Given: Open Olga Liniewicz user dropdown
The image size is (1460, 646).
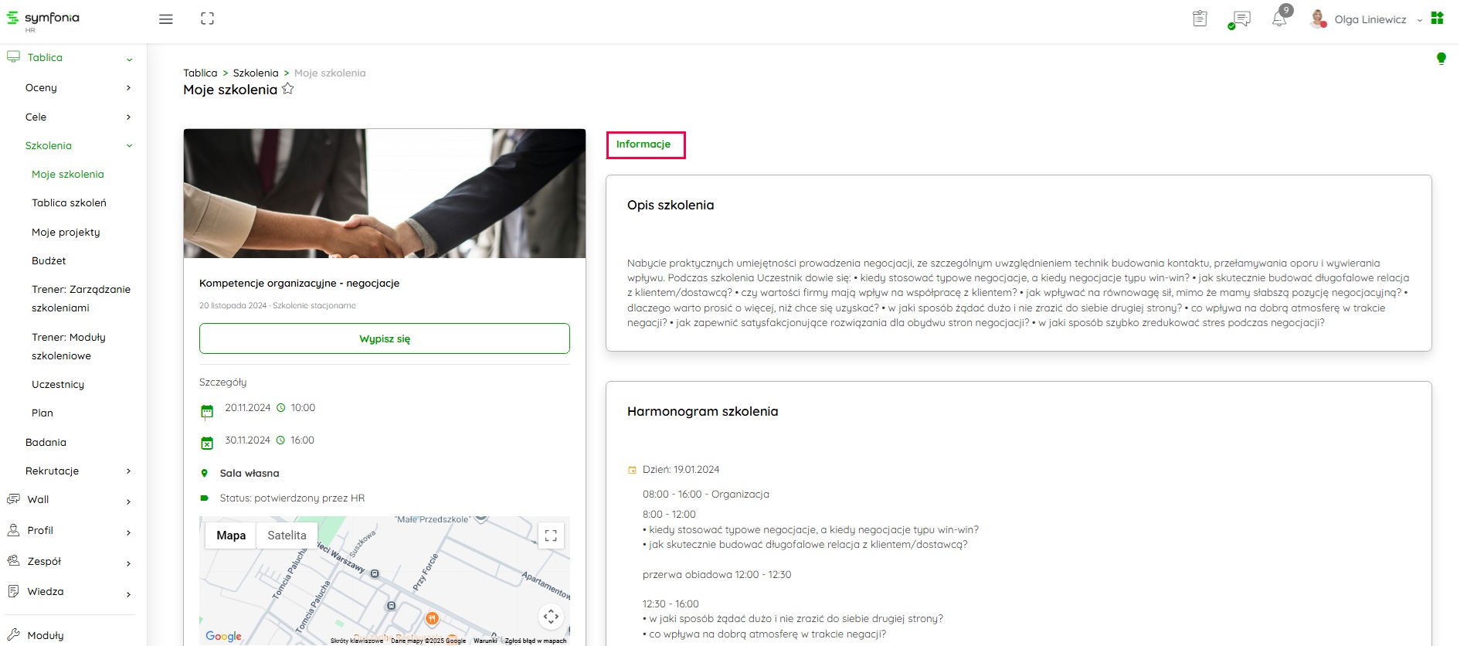Looking at the screenshot, I should (x=1370, y=19).
